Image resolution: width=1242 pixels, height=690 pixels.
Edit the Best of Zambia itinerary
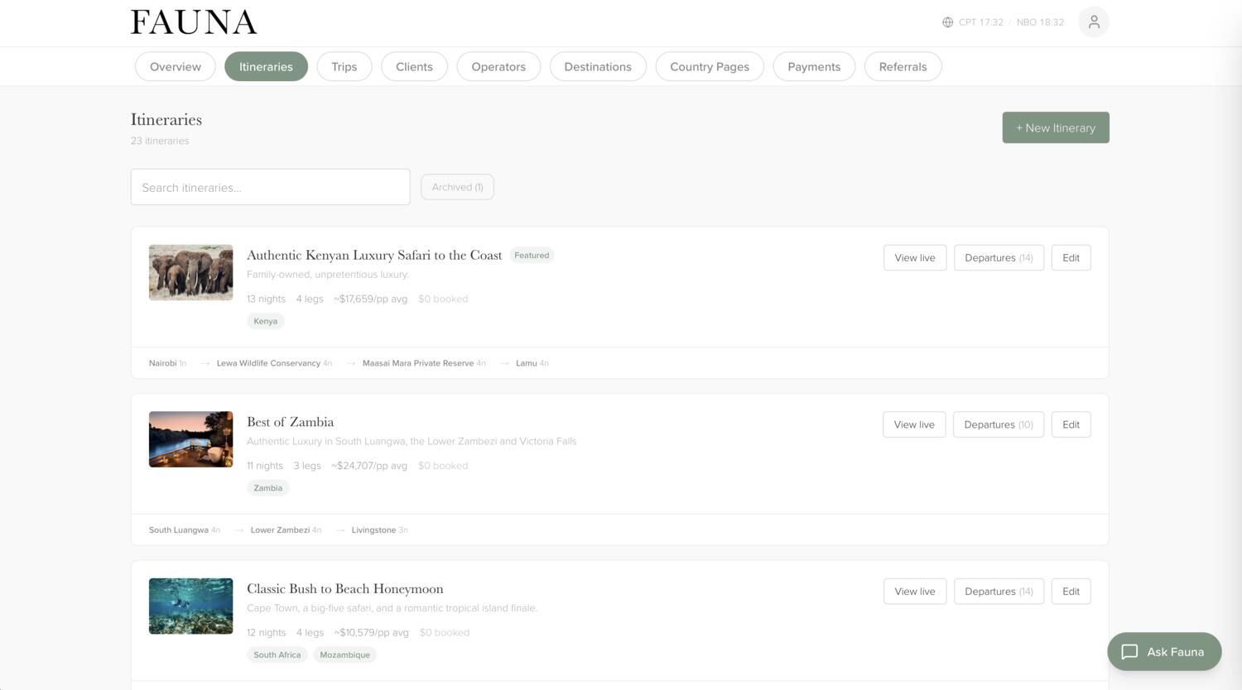[x=1071, y=424]
